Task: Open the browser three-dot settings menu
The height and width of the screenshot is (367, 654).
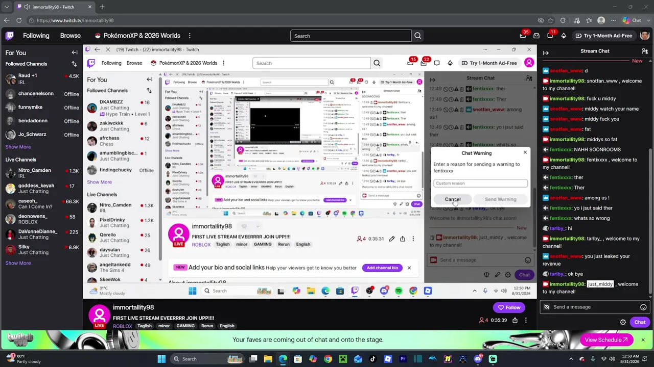Action: click(613, 20)
